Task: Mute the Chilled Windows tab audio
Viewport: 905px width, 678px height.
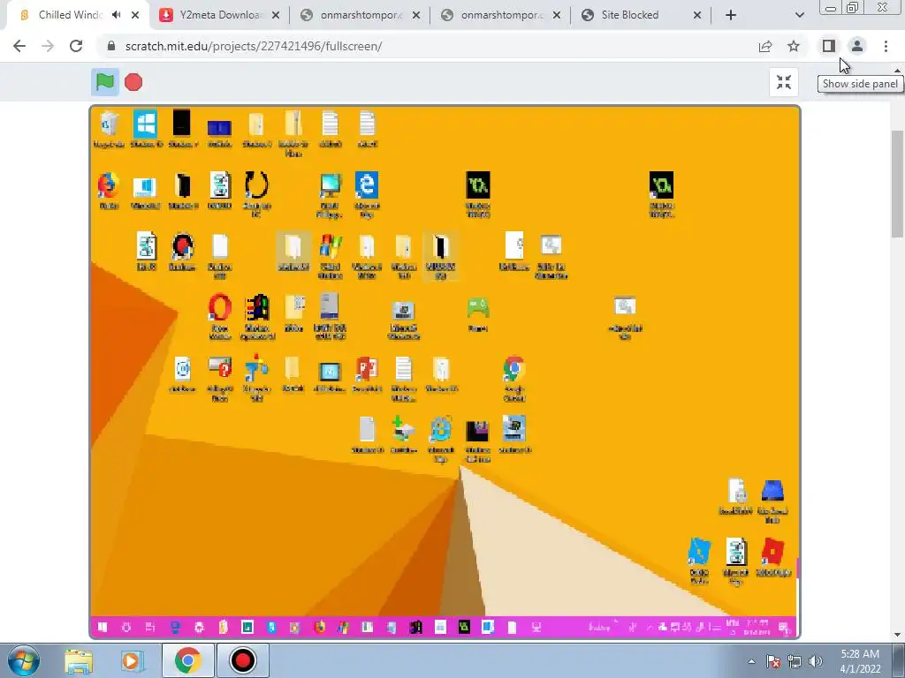Action: 117,15
